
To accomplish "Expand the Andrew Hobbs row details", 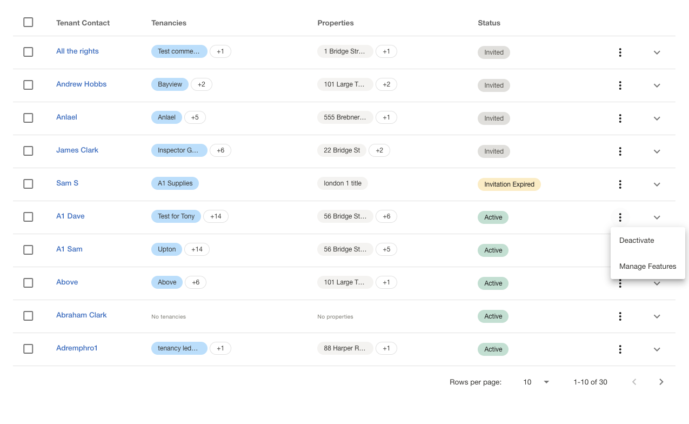I will (x=657, y=85).
